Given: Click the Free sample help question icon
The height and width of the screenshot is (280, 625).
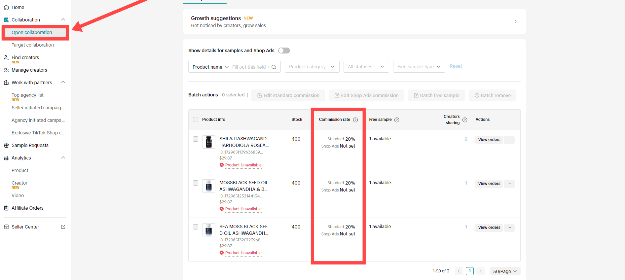Looking at the screenshot, I should click(397, 120).
